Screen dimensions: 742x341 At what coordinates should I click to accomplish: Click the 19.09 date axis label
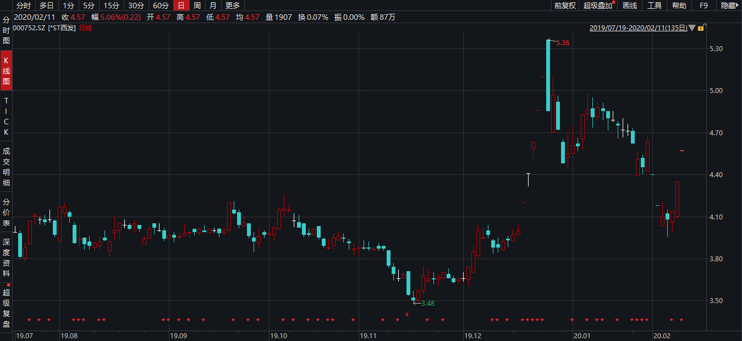coord(178,335)
